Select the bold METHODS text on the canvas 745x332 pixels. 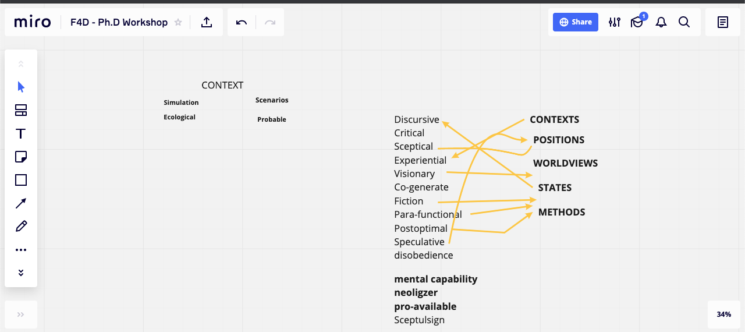[x=562, y=212]
